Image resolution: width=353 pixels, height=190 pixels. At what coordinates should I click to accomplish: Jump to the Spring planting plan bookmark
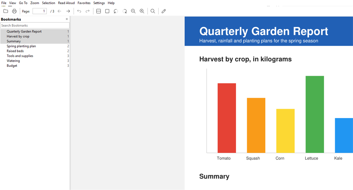pos(35,46)
